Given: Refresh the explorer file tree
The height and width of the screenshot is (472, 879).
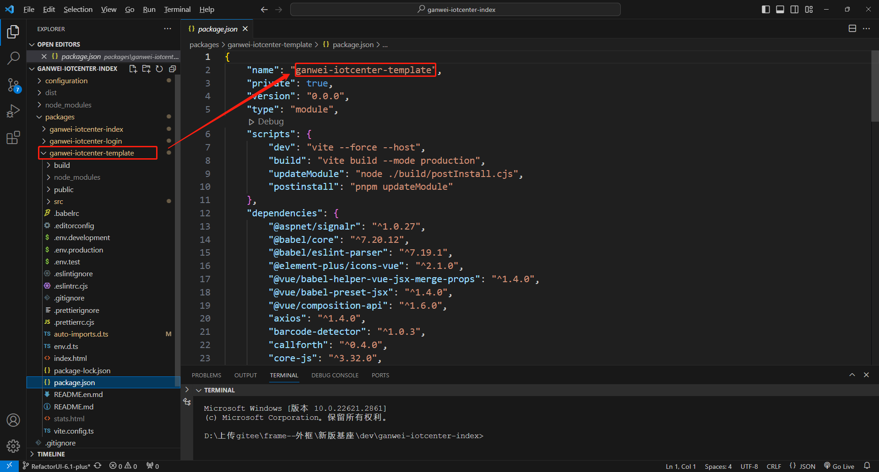Looking at the screenshot, I should coord(159,69).
